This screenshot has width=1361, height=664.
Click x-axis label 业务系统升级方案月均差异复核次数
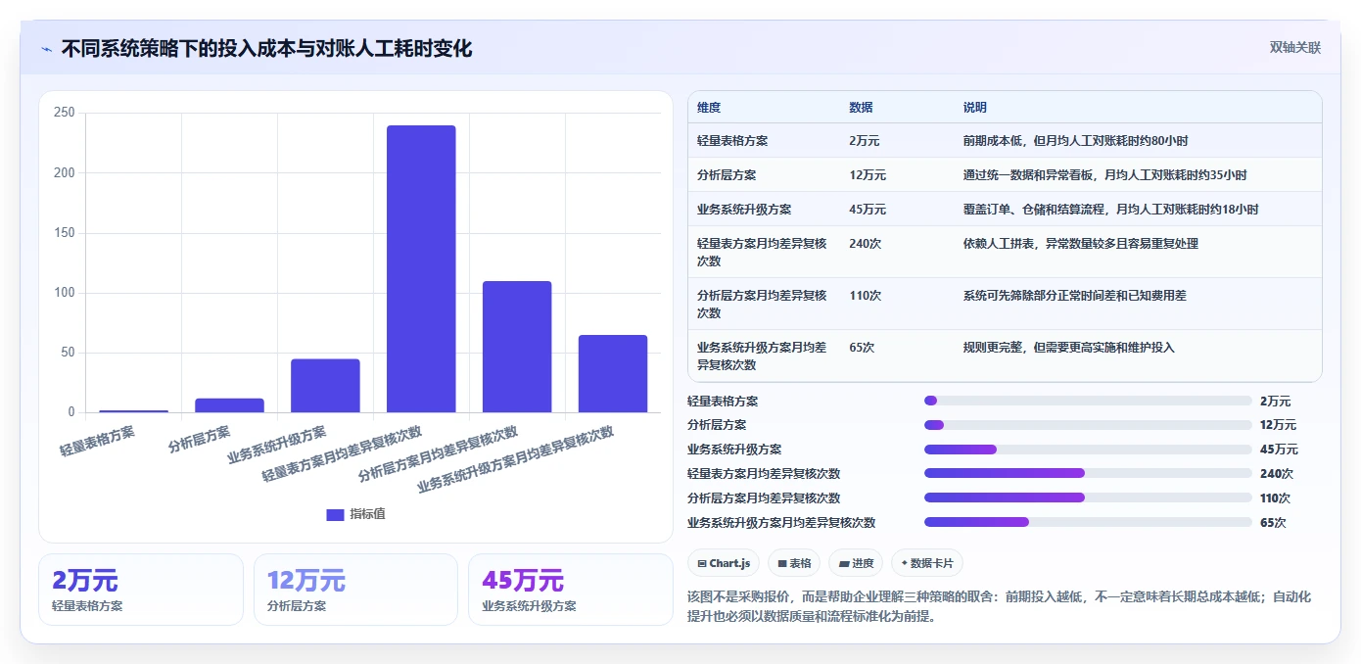[516, 459]
